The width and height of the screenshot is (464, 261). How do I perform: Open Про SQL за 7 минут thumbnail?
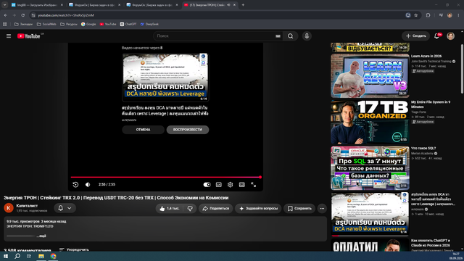tap(370, 168)
